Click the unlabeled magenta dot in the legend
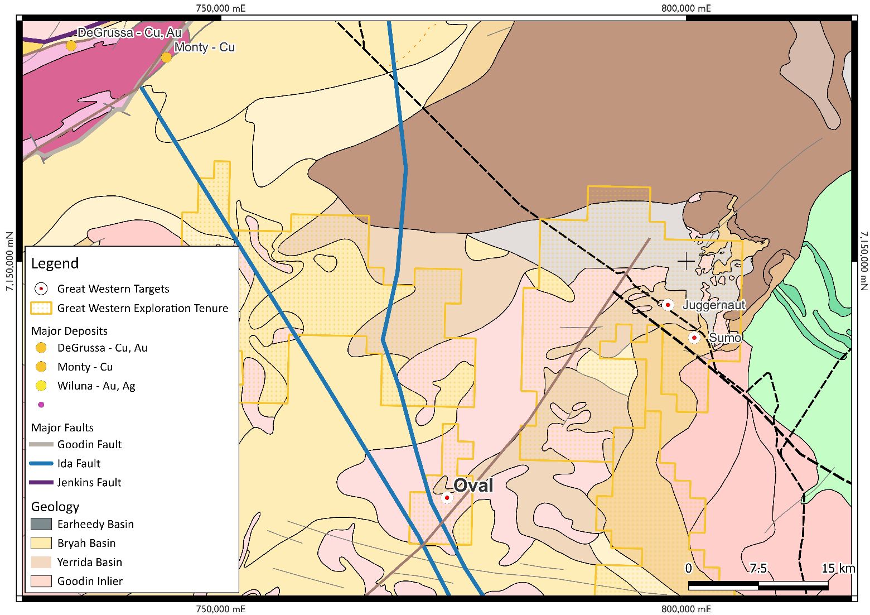This screenshot has height=615, width=870. click(41, 405)
